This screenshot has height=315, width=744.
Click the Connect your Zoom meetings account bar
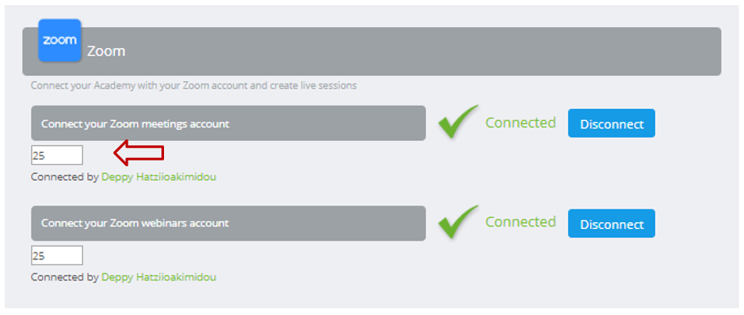point(228,123)
